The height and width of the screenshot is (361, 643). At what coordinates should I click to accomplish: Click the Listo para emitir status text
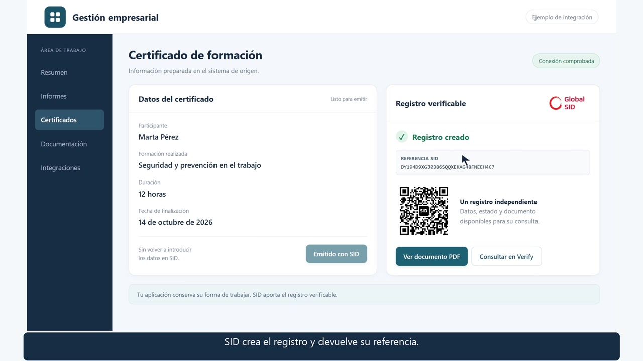(x=349, y=99)
